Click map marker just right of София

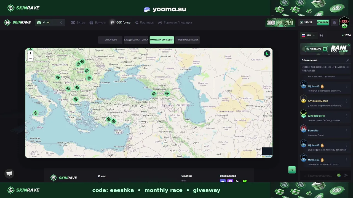pos(77,88)
